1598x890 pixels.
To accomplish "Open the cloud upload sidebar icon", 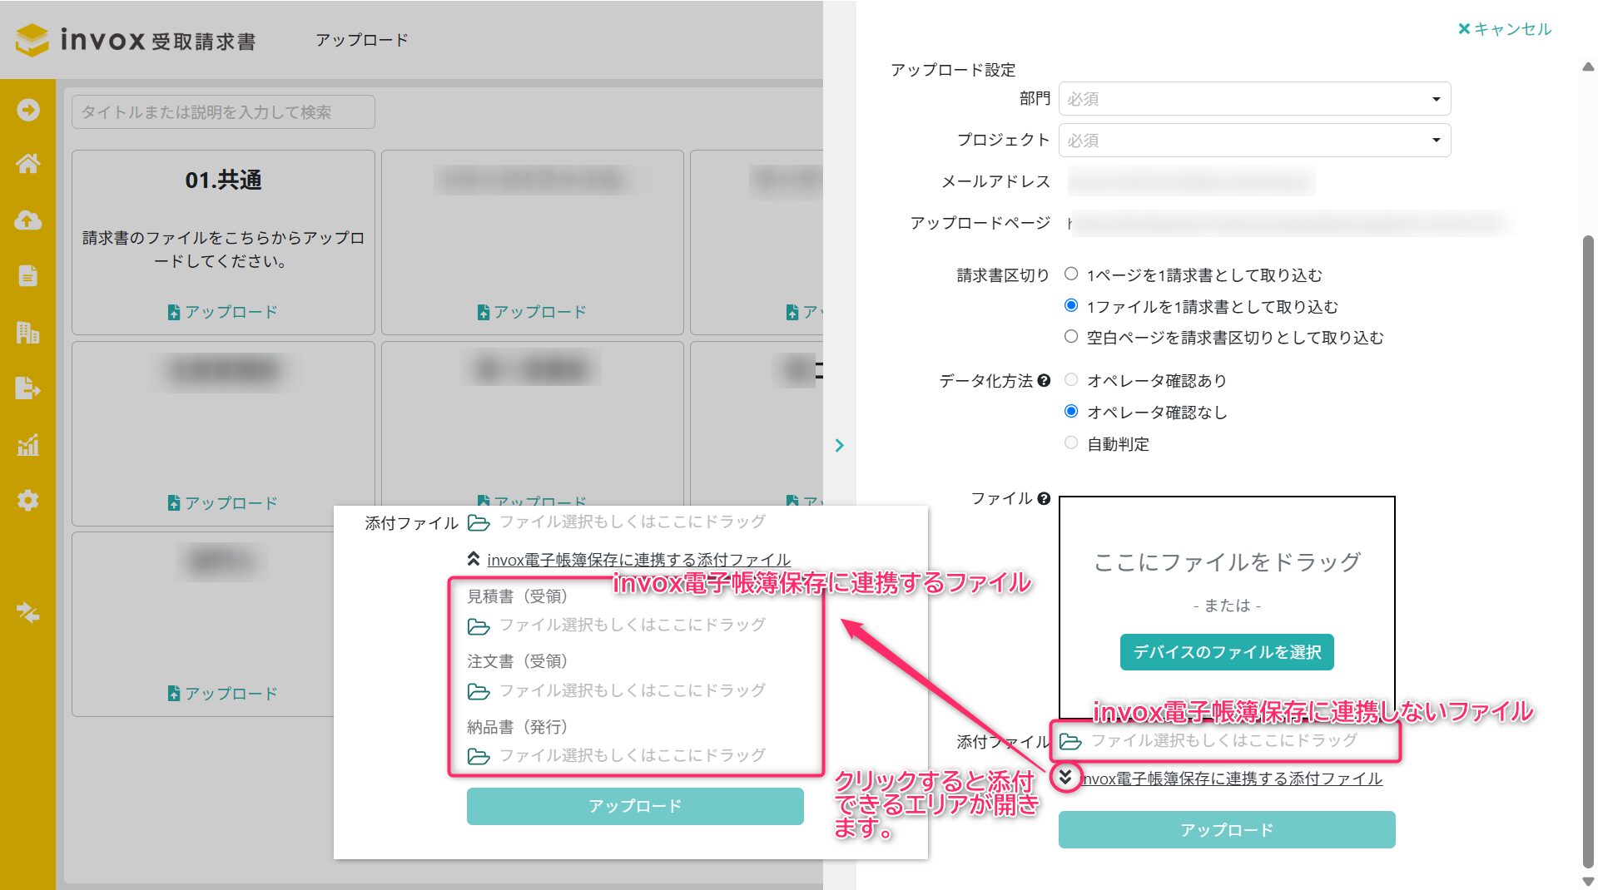I will click(x=27, y=220).
